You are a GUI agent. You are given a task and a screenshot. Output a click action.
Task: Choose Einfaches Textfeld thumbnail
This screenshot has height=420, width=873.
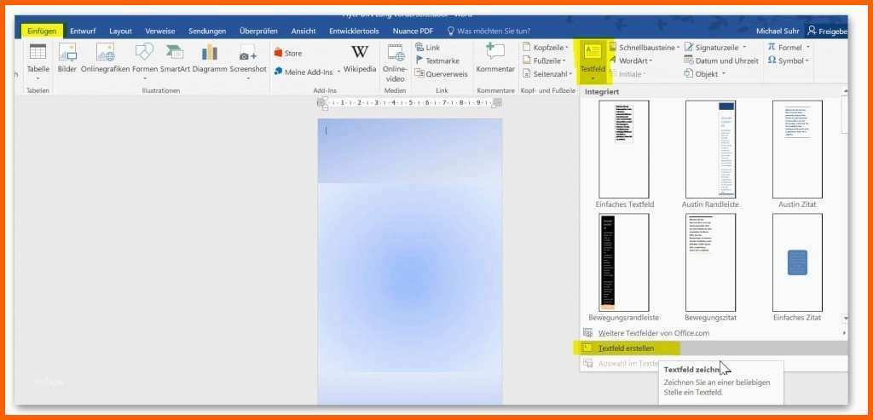coord(624,149)
